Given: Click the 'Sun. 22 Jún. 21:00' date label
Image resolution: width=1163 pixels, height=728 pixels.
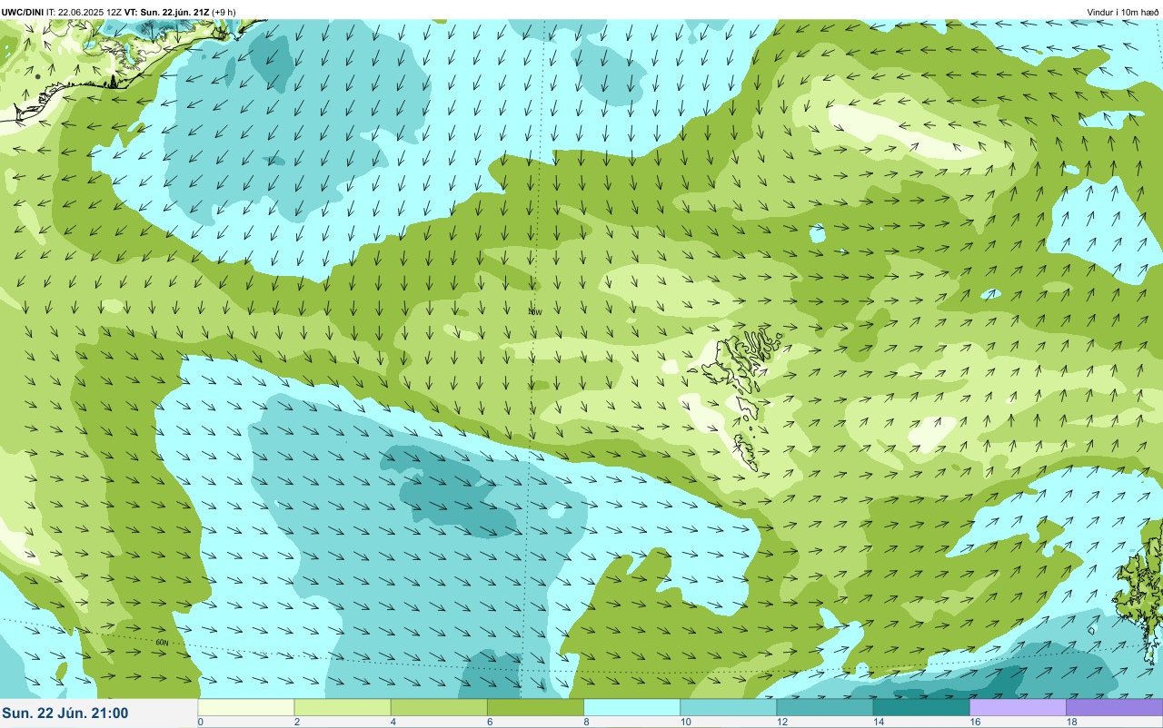Looking at the screenshot, I should click(65, 713).
